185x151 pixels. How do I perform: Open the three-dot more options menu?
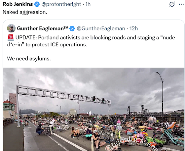pyautogui.click(x=181, y=4)
